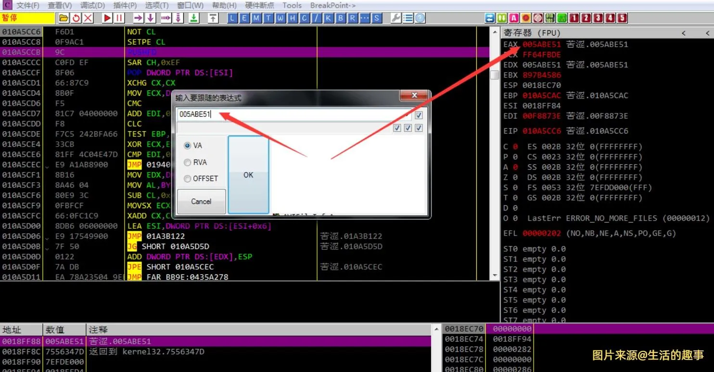Click the red Run program play icon
This screenshot has height=372, width=714.
point(107,18)
